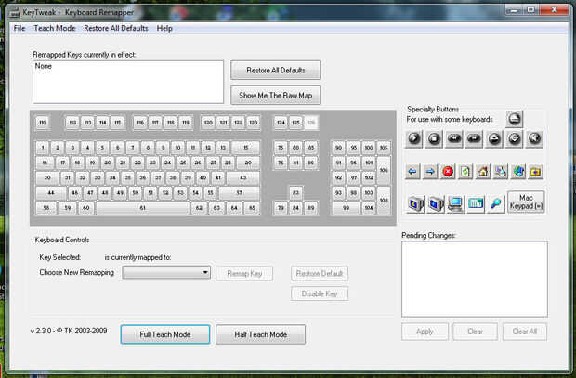
Task: Click the round up-arrow media button
Action: coord(494,139)
